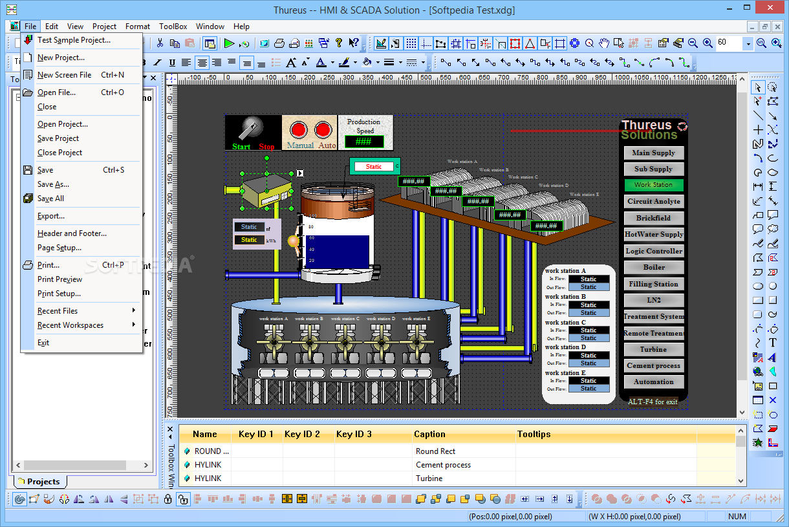Viewport: 789px width, 527px height.
Task: Open the Edit menu
Action: point(52,27)
